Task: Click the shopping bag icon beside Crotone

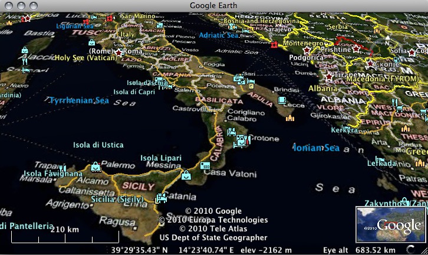Action: pos(241,140)
